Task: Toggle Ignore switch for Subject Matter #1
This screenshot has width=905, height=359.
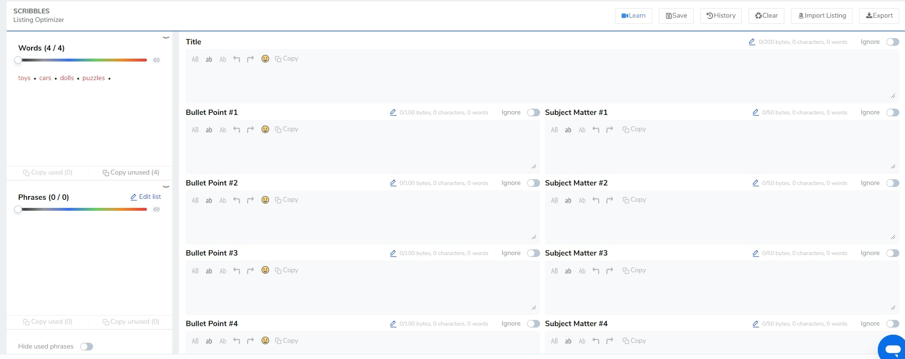Action: pyautogui.click(x=893, y=113)
